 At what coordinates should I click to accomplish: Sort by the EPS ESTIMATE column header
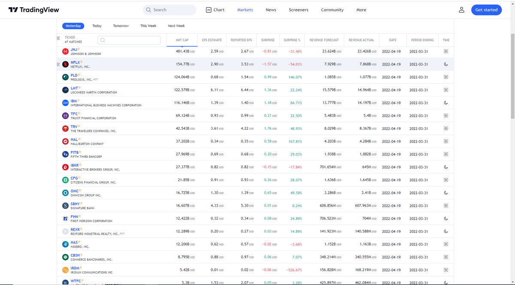coord(212,40)
